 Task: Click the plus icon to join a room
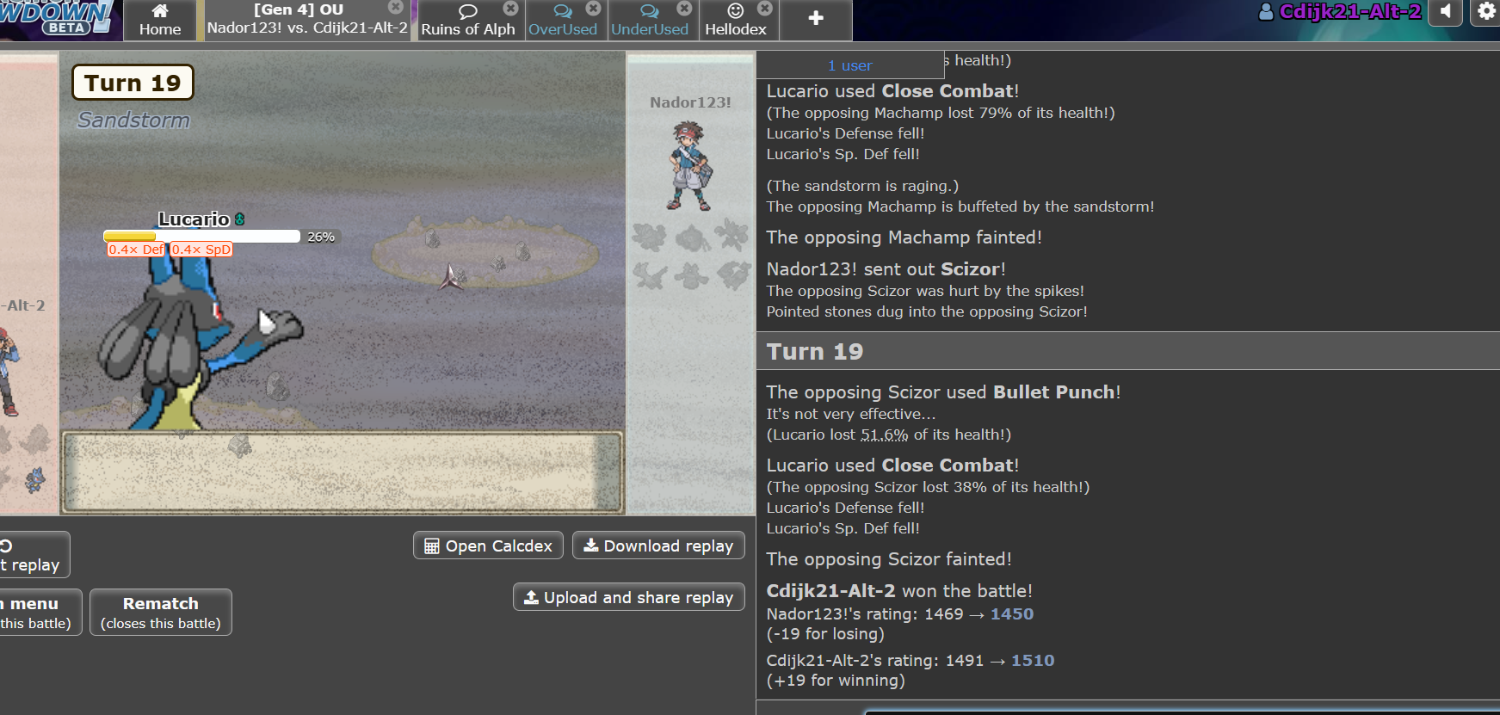[x=816, y=19]
